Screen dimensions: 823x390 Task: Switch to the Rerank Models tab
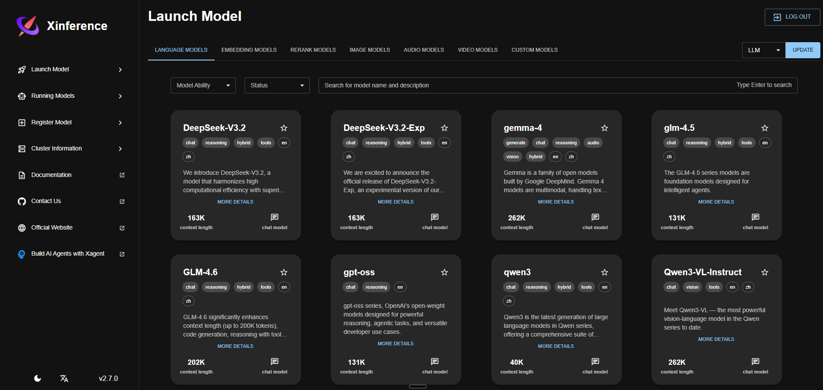(313, 50)
